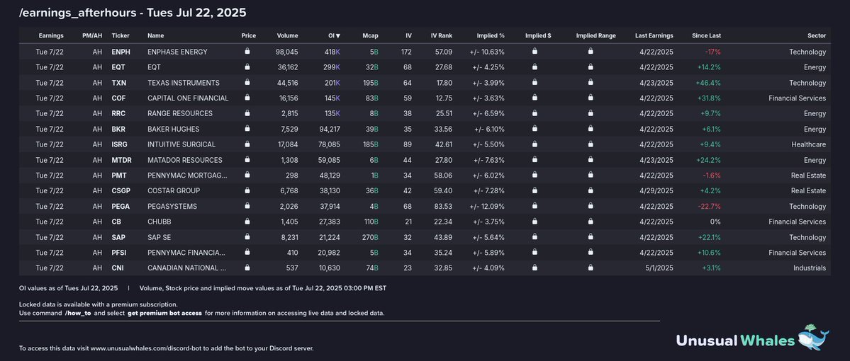Click the Volume column header

[287, 35]
